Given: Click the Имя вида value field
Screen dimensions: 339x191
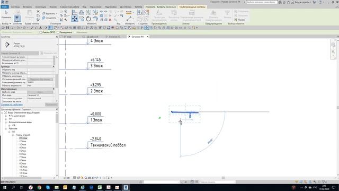Looking at the screenshot, I should tap(40, 95).
